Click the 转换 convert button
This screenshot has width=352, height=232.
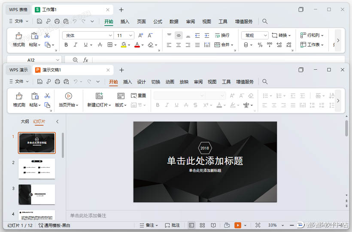[x=281, y=36]
